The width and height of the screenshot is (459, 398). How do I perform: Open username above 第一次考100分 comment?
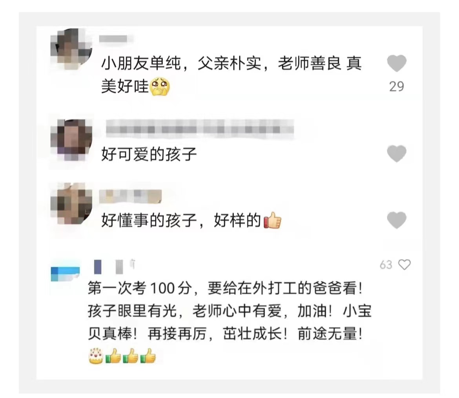(114, 267)
